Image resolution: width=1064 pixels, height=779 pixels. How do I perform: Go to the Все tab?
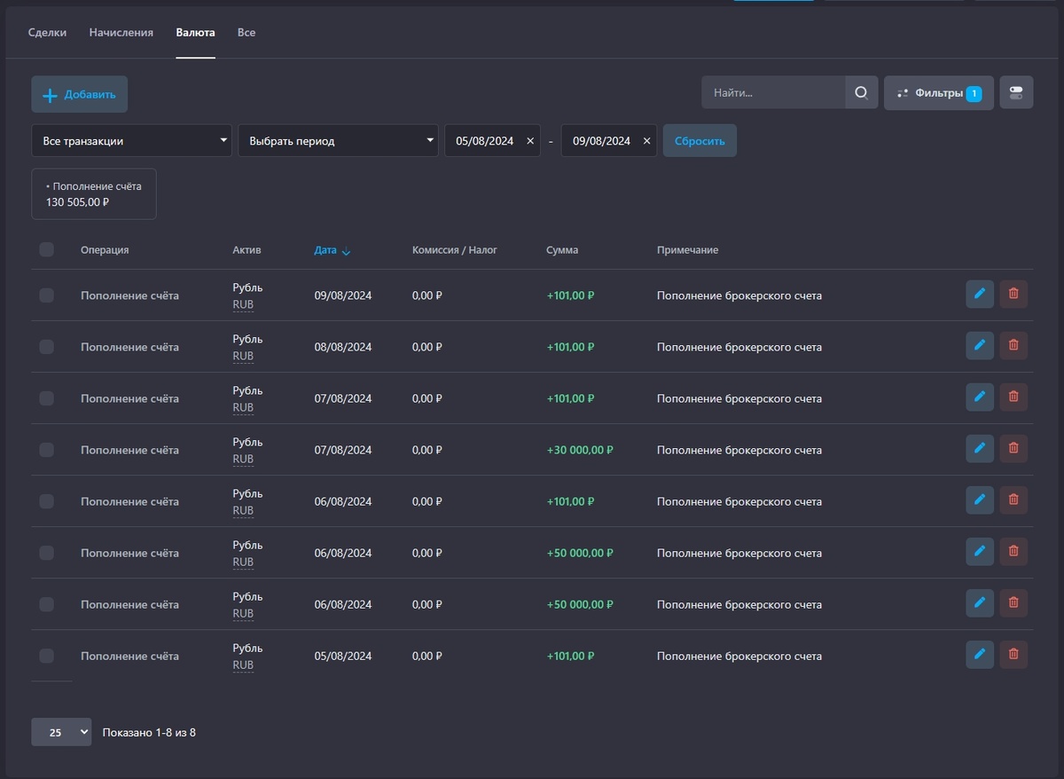tap(246, 33)
